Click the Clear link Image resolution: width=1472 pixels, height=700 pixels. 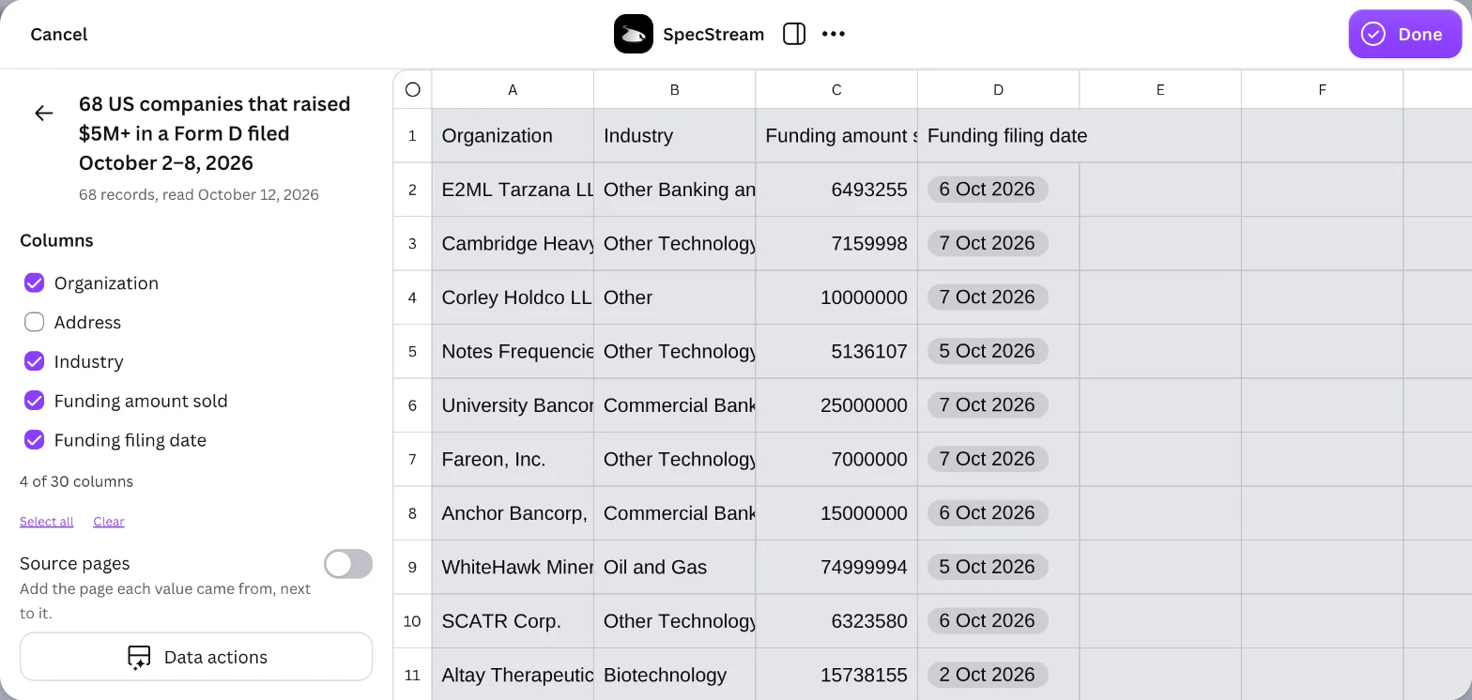[109, 522]
